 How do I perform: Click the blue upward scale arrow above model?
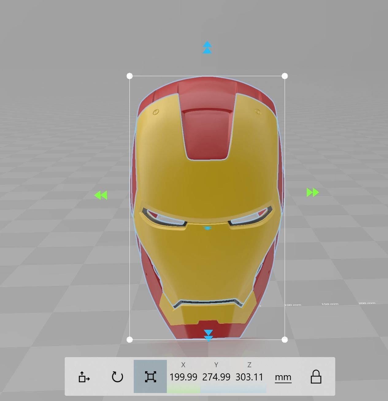(x=207, y=47)
